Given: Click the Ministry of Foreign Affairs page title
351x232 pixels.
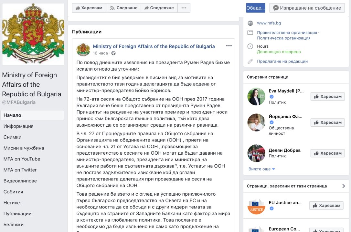Looking at the screenshot, I should [x=32, y=84].
